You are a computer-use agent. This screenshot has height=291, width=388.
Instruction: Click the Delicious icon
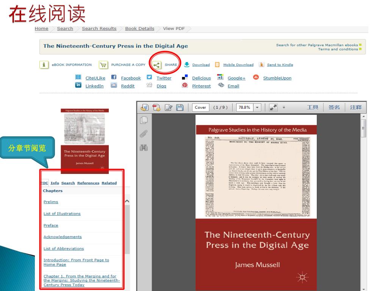click(185, 77)
